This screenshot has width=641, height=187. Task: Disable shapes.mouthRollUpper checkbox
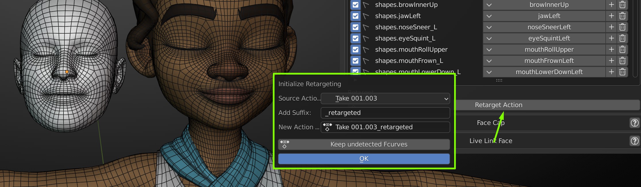(355, 49)
